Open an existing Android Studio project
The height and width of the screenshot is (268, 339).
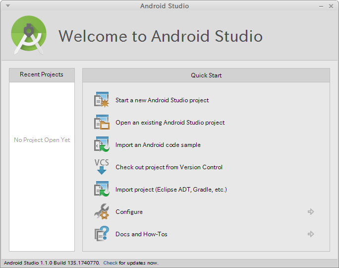[170, 123]
